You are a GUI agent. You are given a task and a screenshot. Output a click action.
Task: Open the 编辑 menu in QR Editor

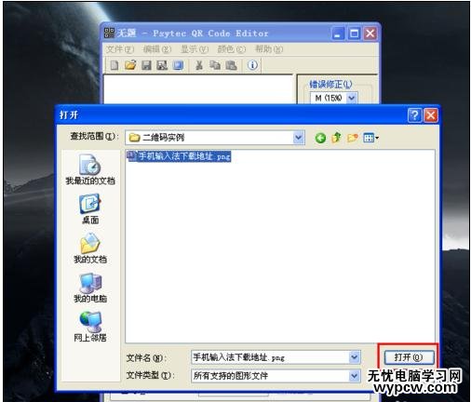coord(157,49)
